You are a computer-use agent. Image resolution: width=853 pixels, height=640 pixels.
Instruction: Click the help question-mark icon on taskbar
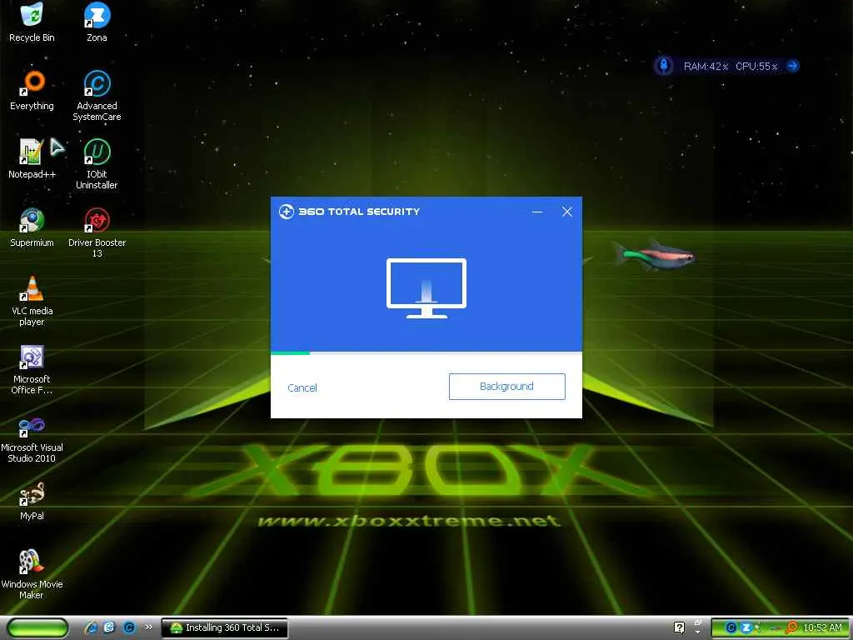[679, 627]
